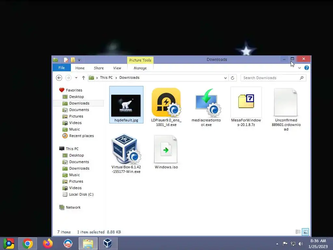Switch to Details view in status bar
This screenshot has height=250, width=333.
[298, 232]
